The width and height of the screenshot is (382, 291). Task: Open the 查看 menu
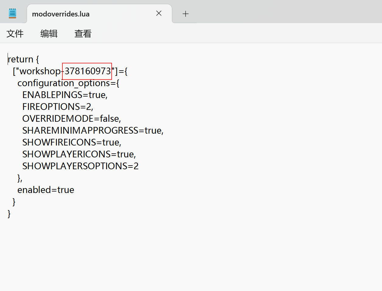click(x=83, y=33)
